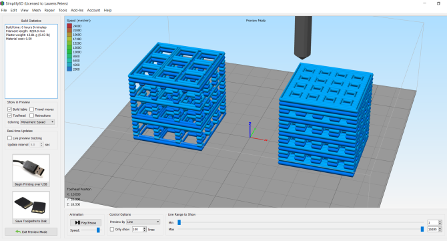Increment the Max line value spinner
This screenshot has width=447, height=241.
point(440,228)
